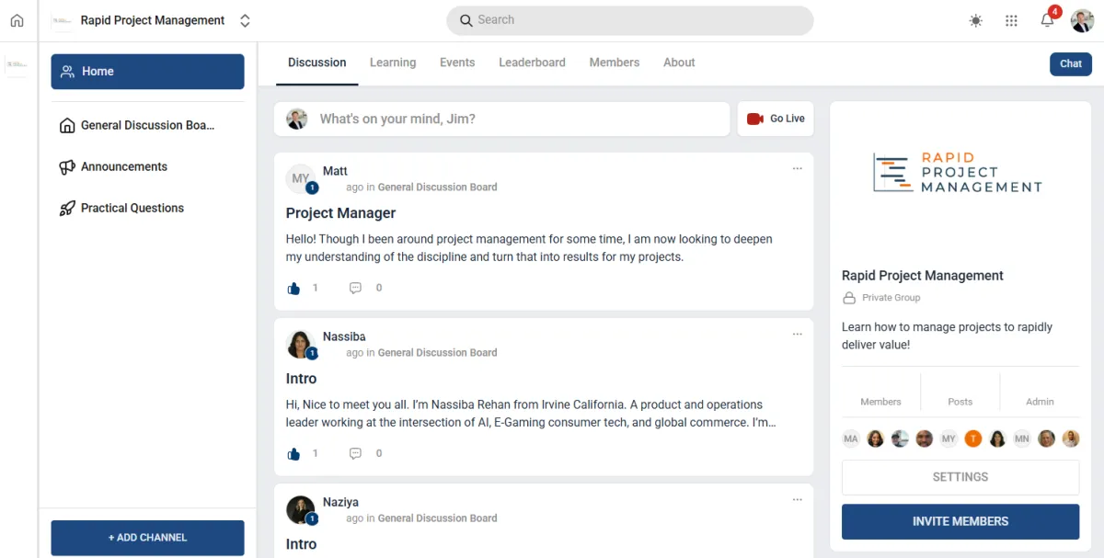Expand the Rapid Project Management group switcher

click(245, 20)
